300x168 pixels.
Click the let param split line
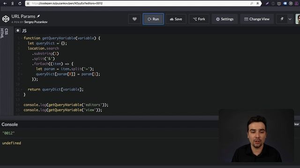(x=65, y=69)
